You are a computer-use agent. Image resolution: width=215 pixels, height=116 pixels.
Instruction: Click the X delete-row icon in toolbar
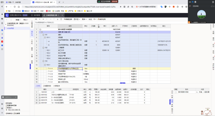click(43, 19)
